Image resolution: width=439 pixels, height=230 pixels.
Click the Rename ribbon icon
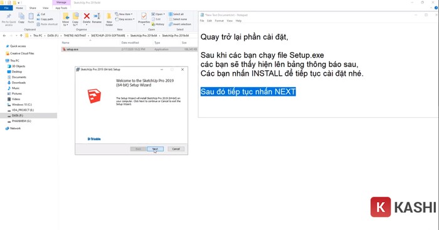[x=97, y=16]
